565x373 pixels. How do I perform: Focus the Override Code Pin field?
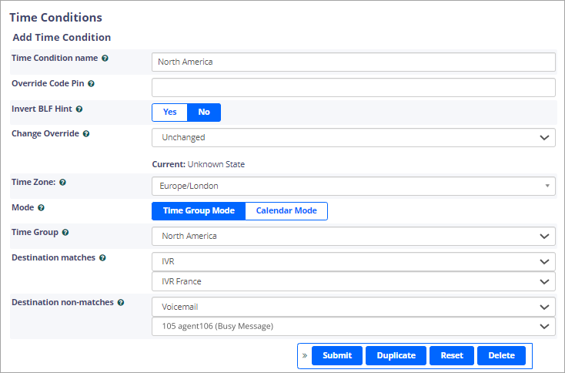pyautogui.click(x=353, y=88)
